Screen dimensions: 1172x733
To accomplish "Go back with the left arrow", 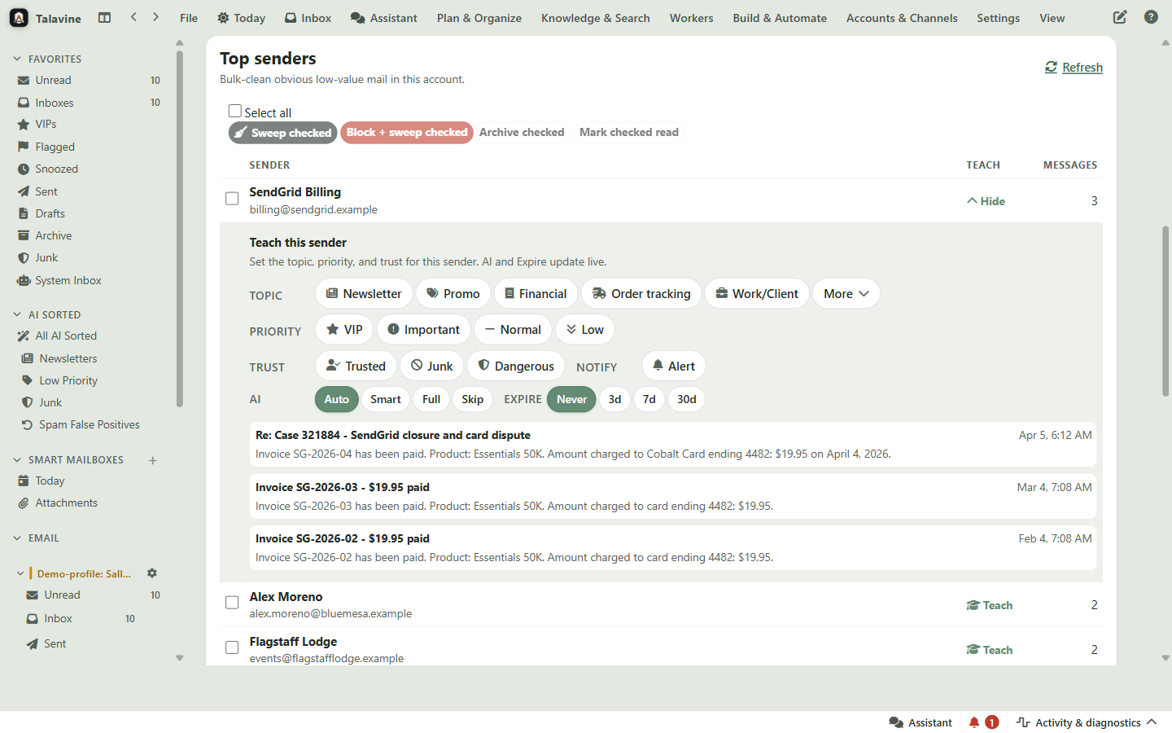I will coord(133,17).
